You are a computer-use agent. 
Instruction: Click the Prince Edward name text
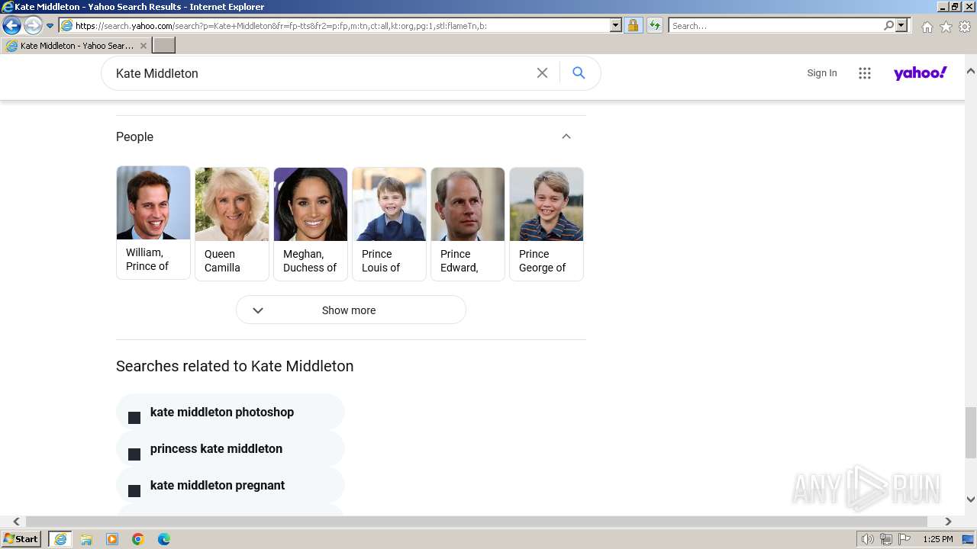[x=459, y=261]
